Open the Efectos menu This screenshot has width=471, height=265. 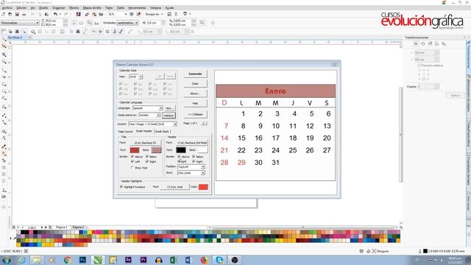click(74, 8)
